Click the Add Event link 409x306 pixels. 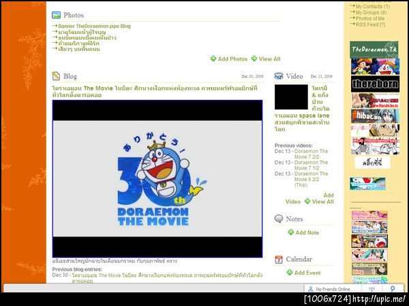tap(307, 273)
